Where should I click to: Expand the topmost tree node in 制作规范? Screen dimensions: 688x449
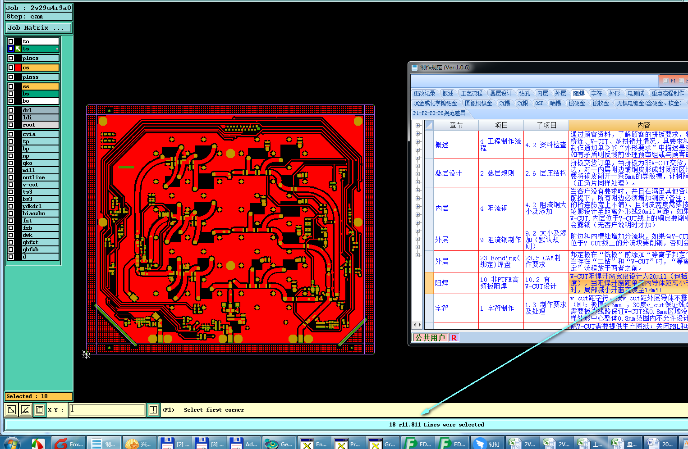pyautogui.click(x=418, y=126)
